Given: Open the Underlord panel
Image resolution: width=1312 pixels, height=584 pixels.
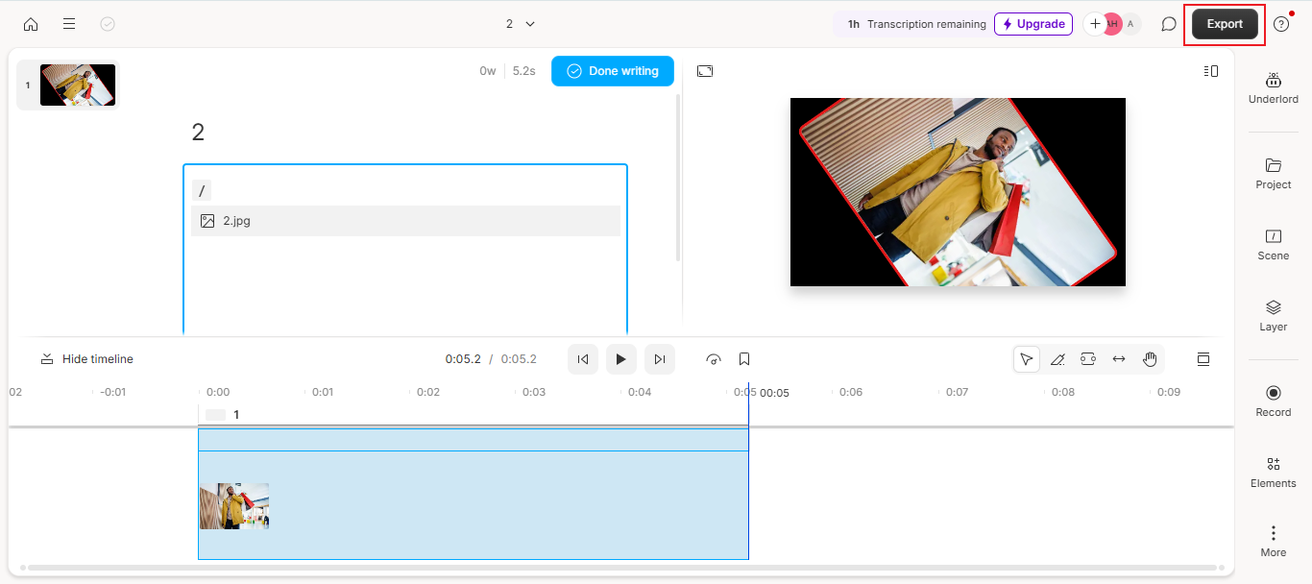Looking at the screenshot, I should click(x=1273, y=86).
